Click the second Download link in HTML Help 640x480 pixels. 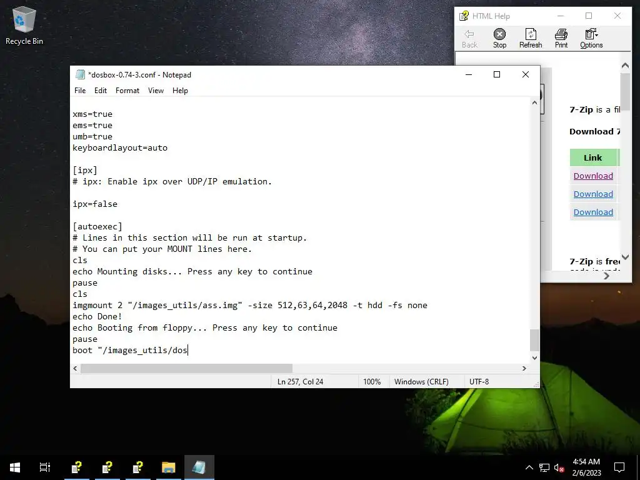[593, 194]
